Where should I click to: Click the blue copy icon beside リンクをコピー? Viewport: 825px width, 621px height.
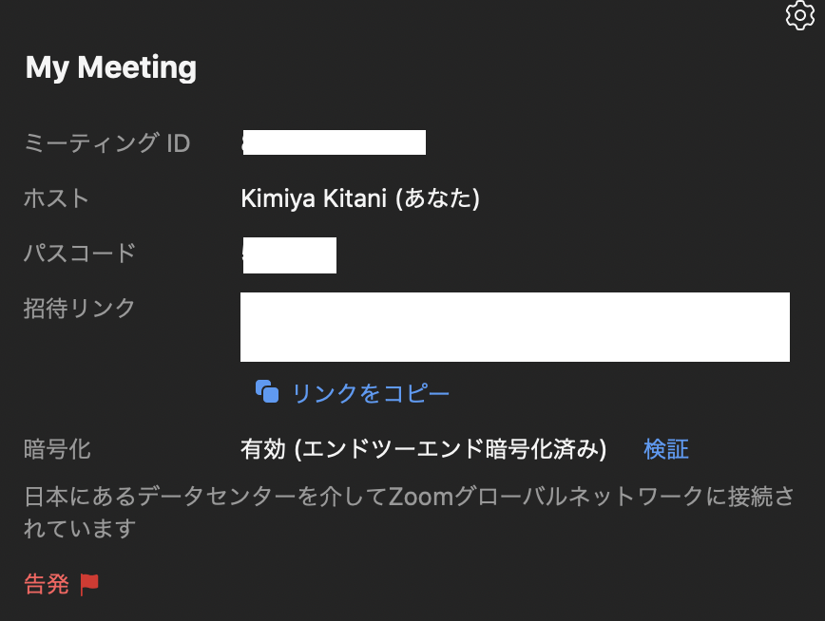pyautogui.click(x=267, y=392)
